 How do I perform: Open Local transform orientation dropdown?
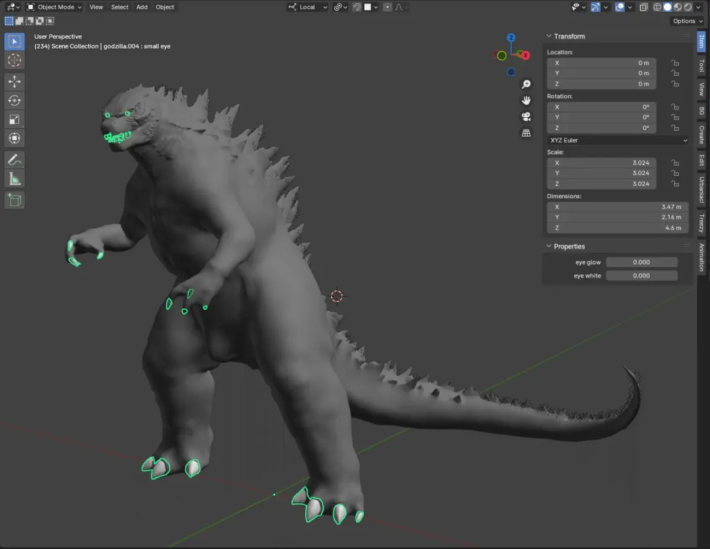click(308, 7)
